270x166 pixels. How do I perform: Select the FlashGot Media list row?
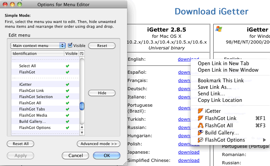pyautogui.click(x=45, y=116)
